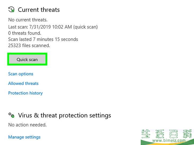Open Manage settings link
The image size is (194, 145).
24,137
